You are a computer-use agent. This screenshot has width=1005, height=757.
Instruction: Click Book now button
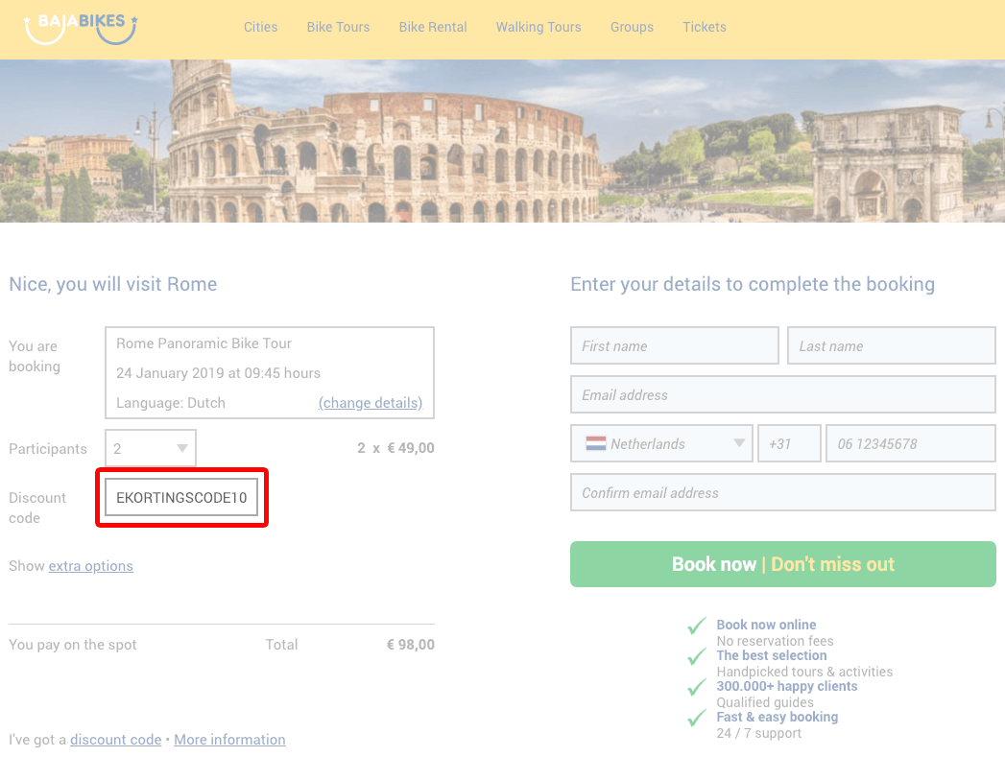782,564
